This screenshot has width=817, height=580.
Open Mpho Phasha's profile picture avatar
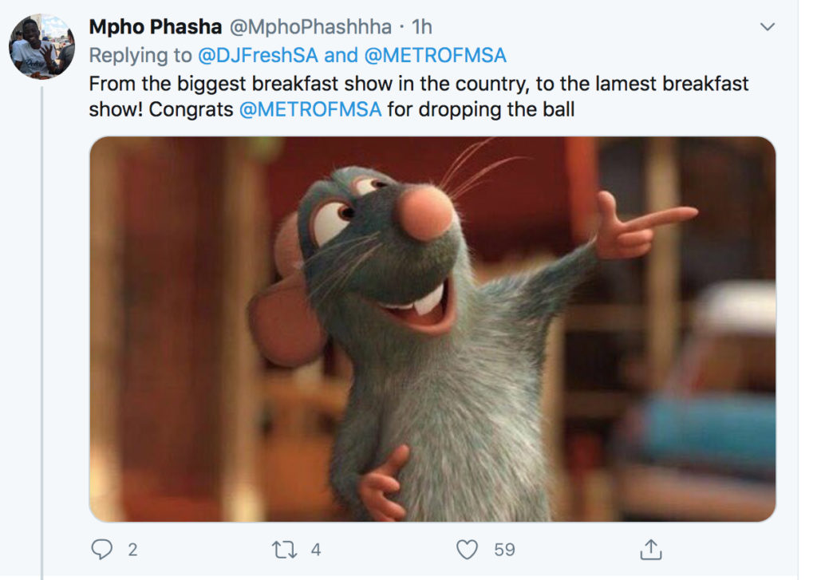(41, 46)
